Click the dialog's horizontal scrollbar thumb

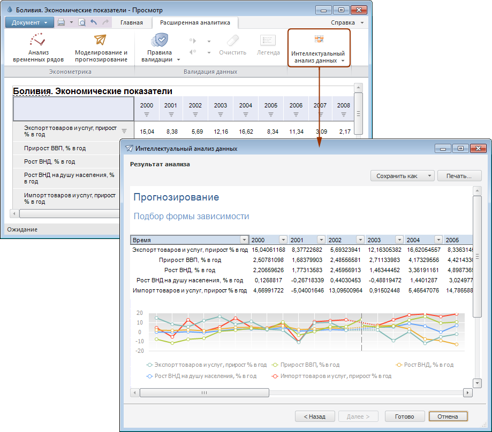[x=203, y=392]
